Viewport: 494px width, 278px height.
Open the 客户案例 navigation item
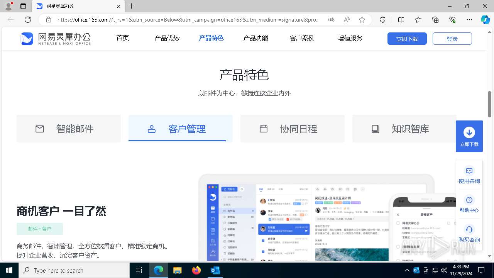point(302,38)
